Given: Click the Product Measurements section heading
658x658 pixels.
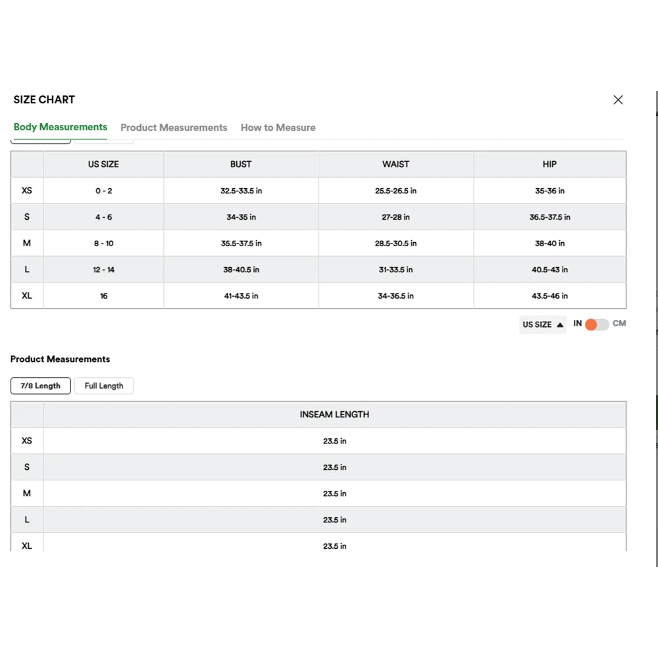Looking at the screenshot, I should (x=60, y=359).
